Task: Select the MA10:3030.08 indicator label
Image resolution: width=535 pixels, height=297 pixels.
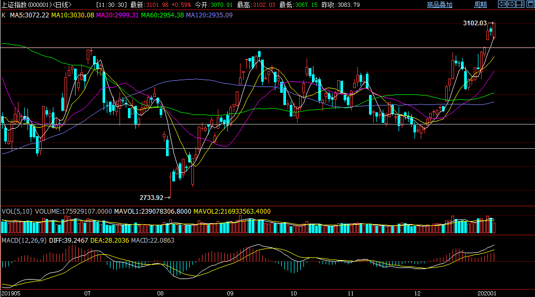Action: (72, 15)
